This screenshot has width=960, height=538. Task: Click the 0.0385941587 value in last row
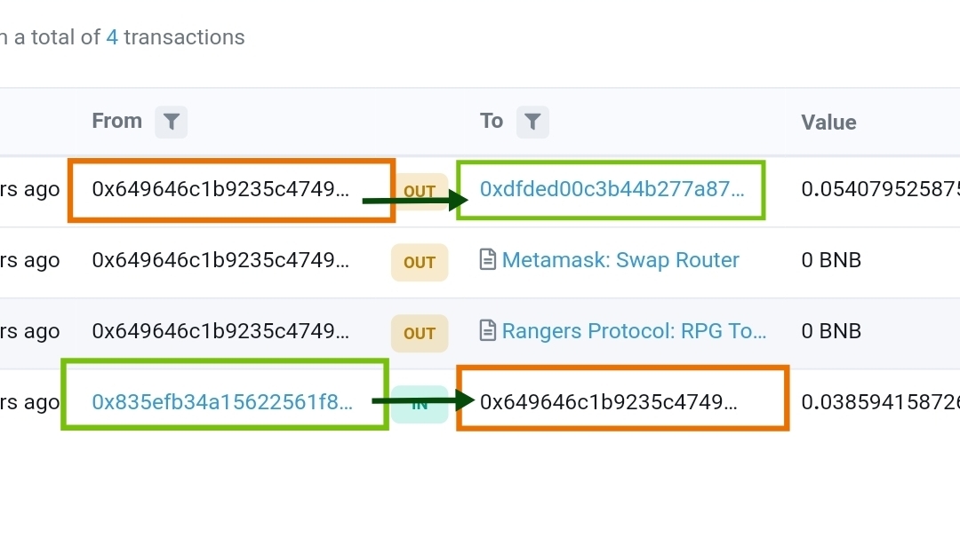[x=880, y=401]
